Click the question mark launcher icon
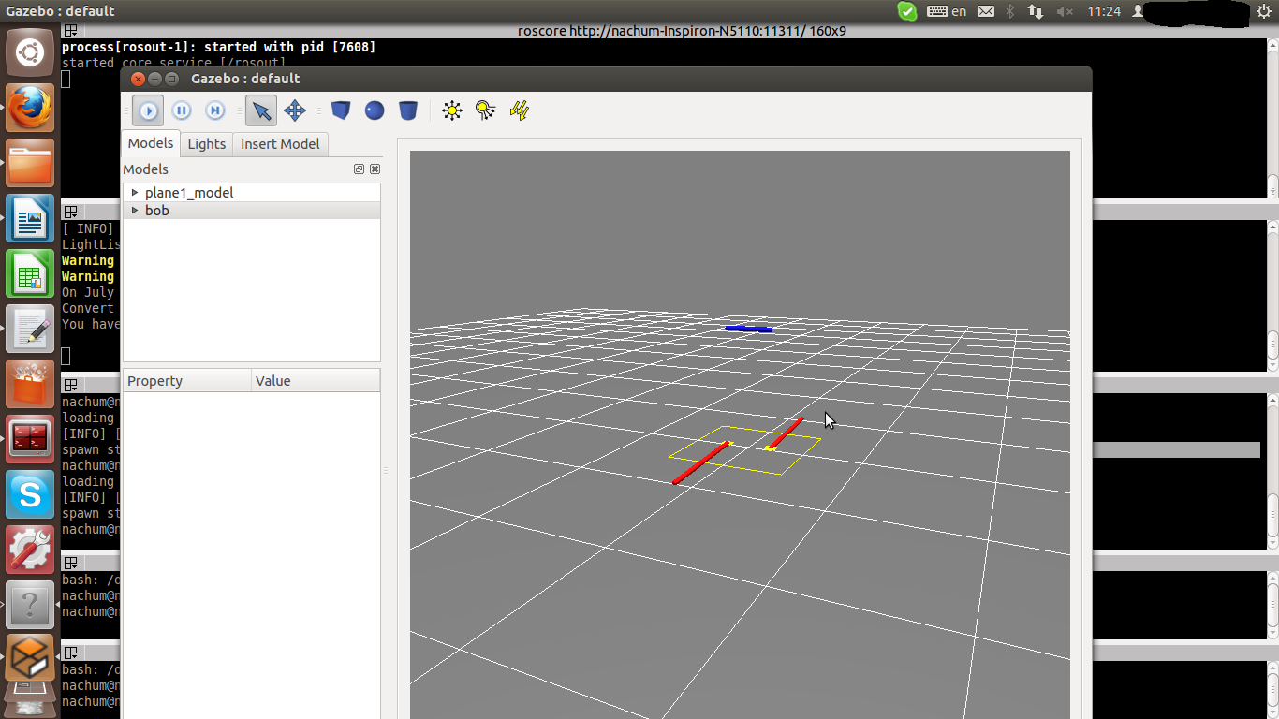 click(x=30, y=605)
